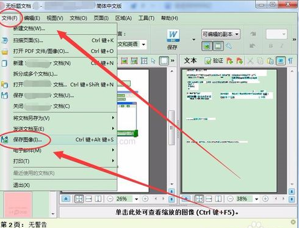Click the image pane vertical scrollbar thumb
This screenshot has height=228, width=299.
[x=171, y=128]
